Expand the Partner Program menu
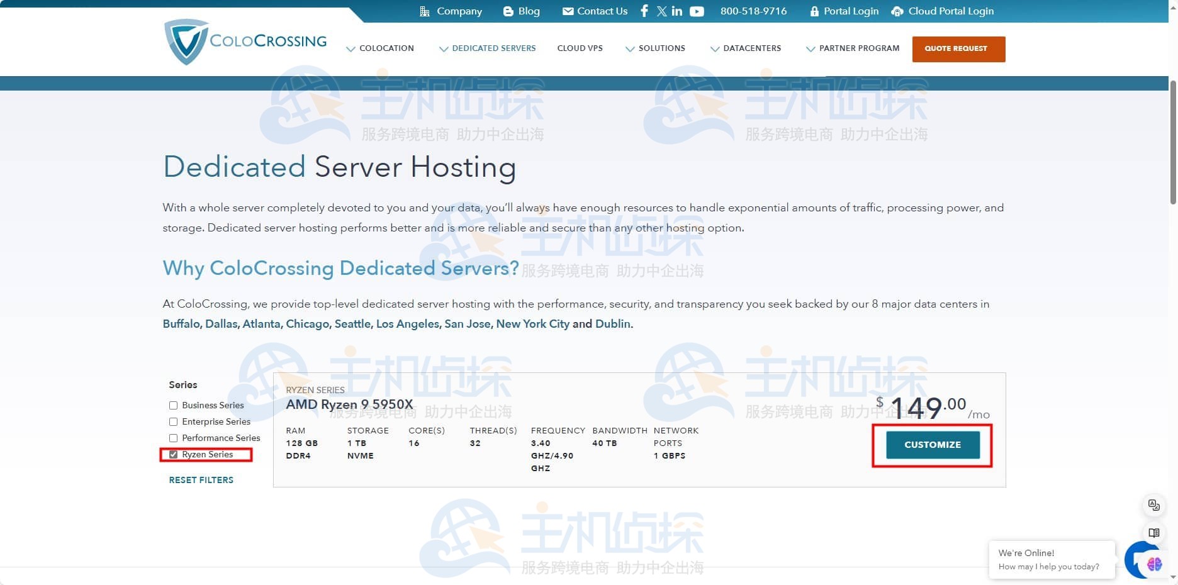 tap(853, 48)
